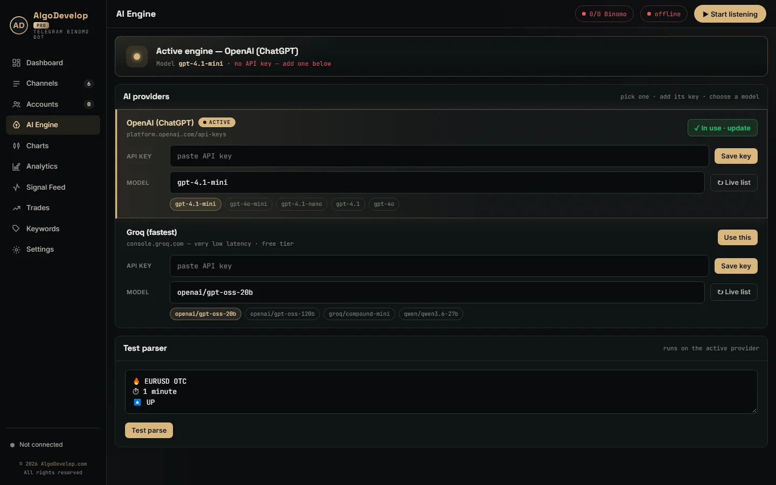Image resolution: width=776 pixels, height=485 pixels.
Task: Click the platform.openai.com/api-keys text
Action: click(176, 135)
